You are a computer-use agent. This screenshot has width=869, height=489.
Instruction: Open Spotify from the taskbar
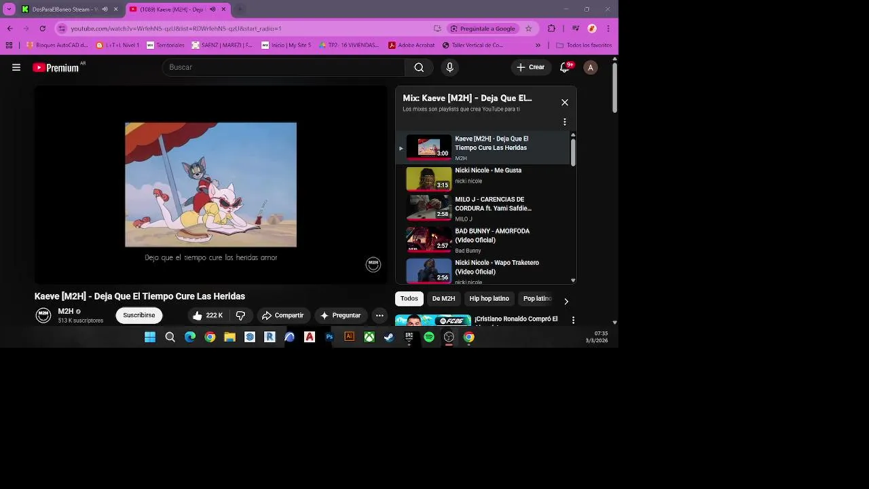pos(429,337)
